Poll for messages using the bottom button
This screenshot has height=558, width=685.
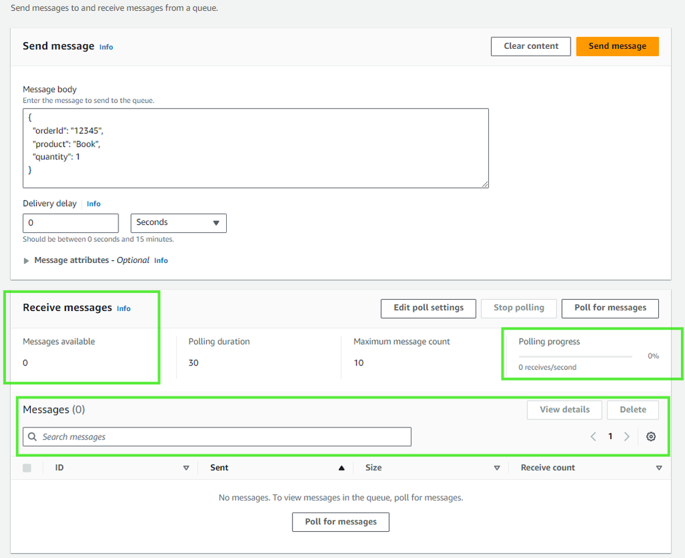click(x=340, y=522)
